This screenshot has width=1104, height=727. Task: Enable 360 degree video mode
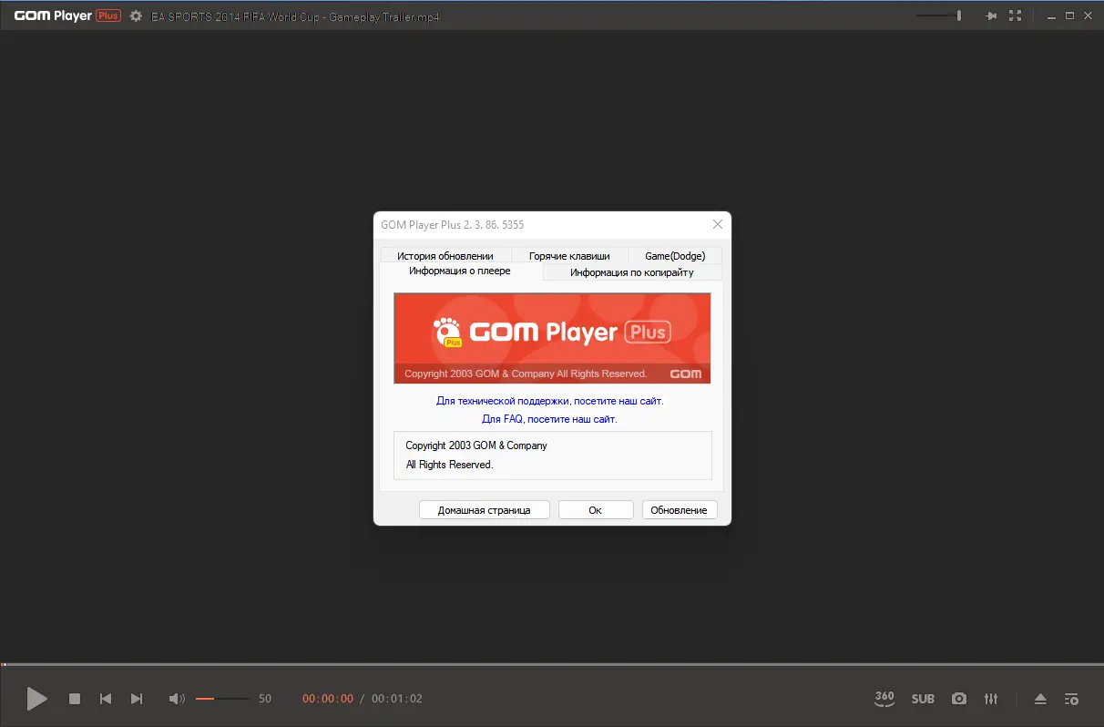884,698
